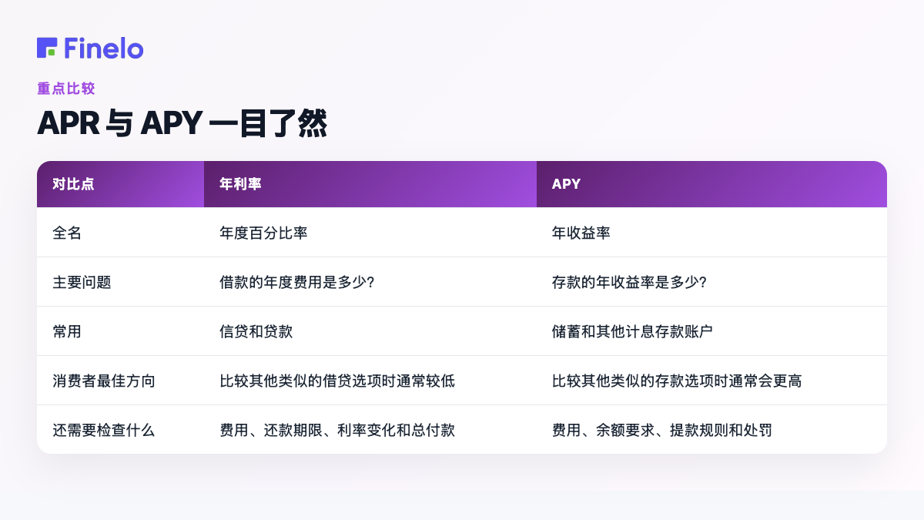Click the 还需要检查什么 row label
Screen dimensions: 924x520
tap(104, 430)
